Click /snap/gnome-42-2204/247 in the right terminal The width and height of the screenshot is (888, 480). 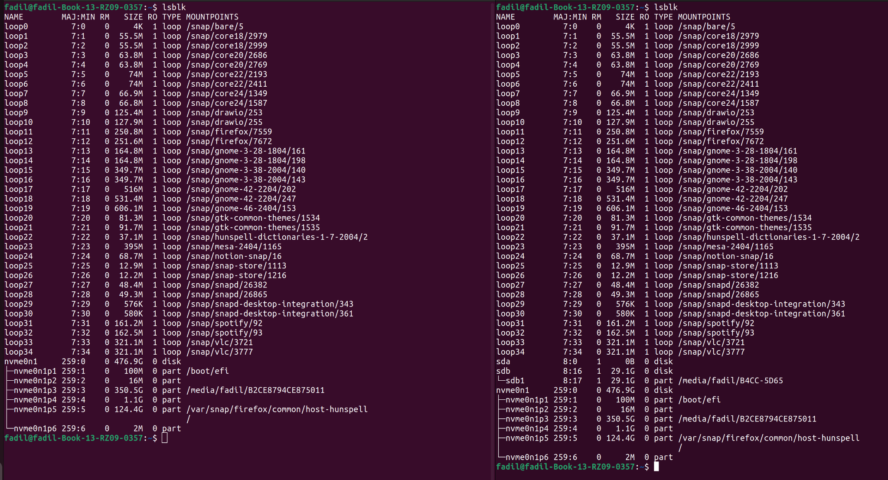733,199
